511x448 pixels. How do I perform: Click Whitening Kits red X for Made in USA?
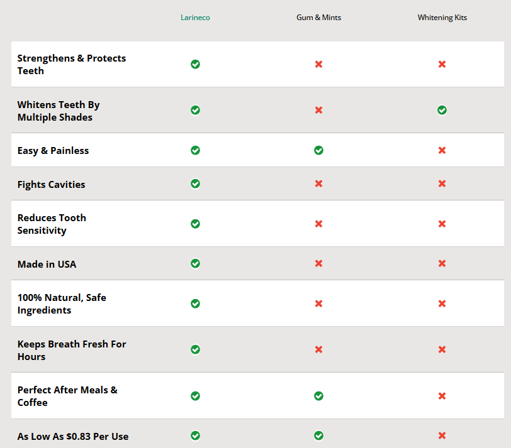[x=442, y=263]
